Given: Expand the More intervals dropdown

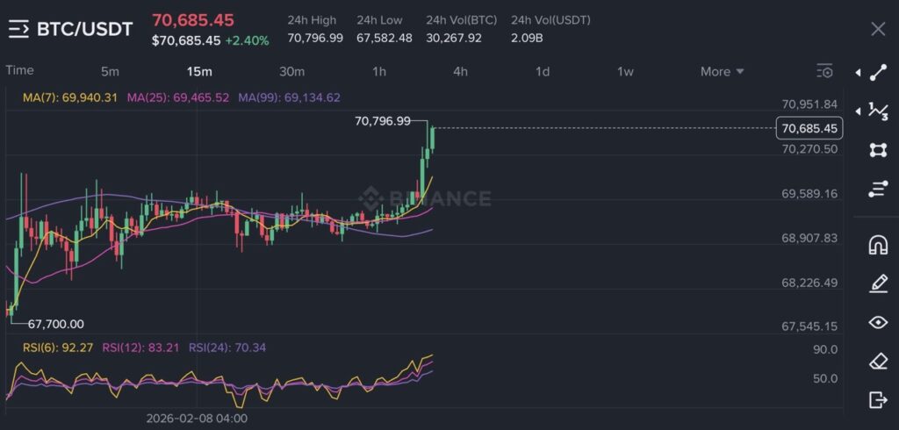Looking at the screenshot, I should pos(722,71).
